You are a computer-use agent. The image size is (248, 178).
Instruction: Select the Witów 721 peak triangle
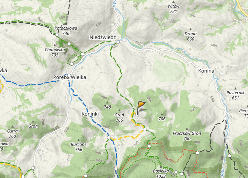pos(173,2)
